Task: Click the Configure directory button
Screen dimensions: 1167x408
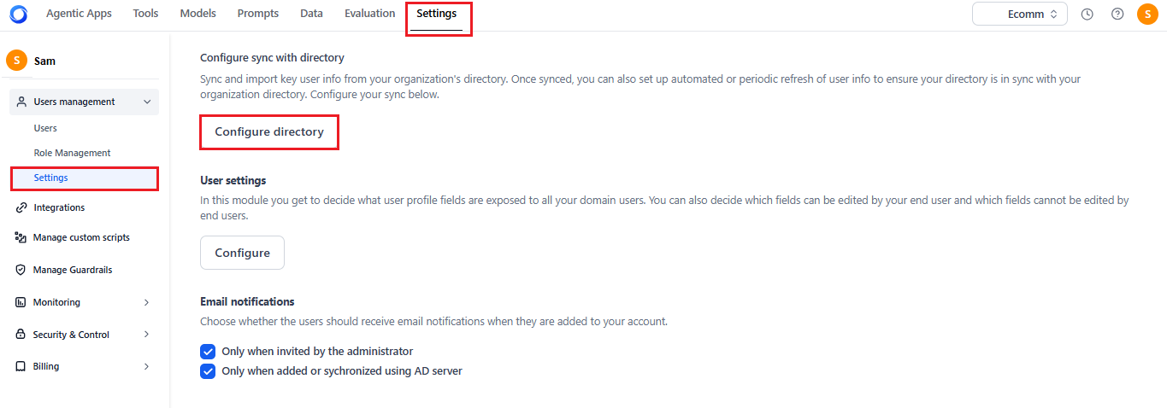Action: [269, 132]
